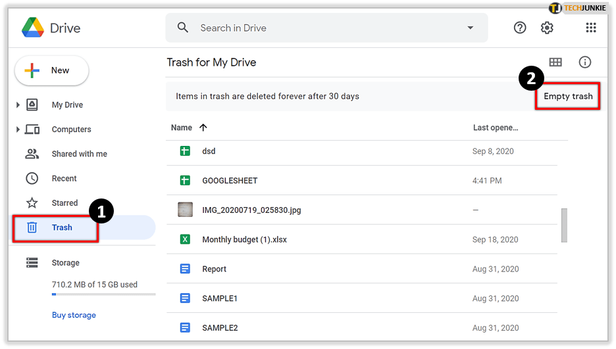Screen dimensions: 616x349
Task: Click the Google Drive logo
Action: 33,28
